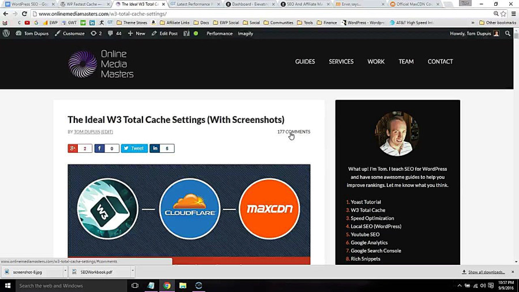
Task: Switch to the Dashboard tab
Action: coord(250,4)
